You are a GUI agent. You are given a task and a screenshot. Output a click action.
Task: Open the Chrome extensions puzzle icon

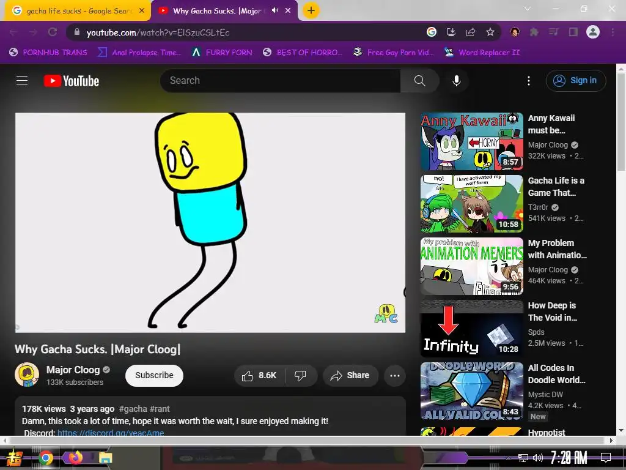pos(534,32)
